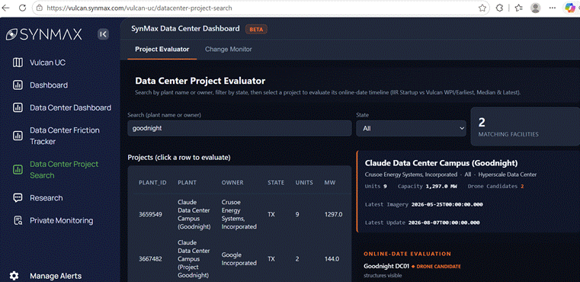Open Manage Alerts
580x282 pixels.
(x=56, y=276)
